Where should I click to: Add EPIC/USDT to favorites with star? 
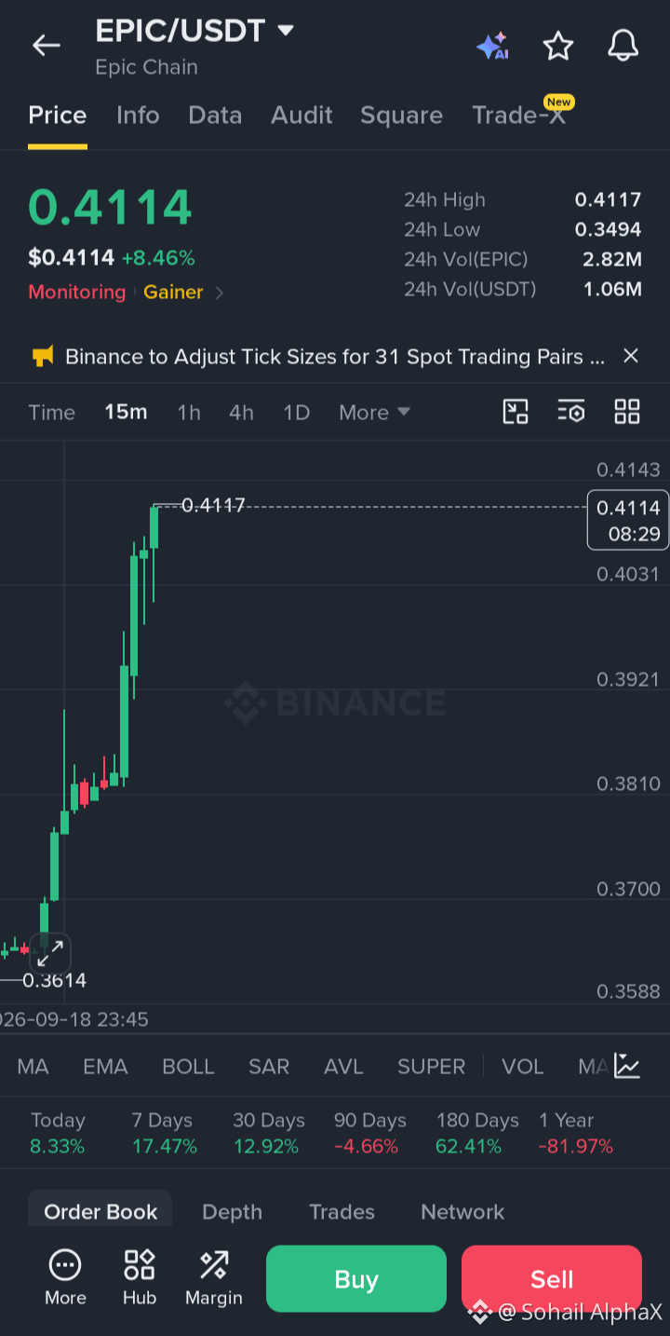(558, 45)
